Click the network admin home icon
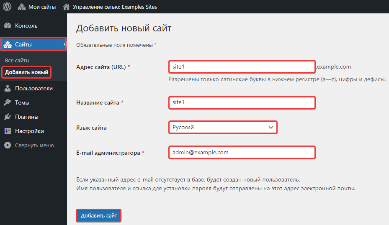This screenshot has width=389, height=225. coord(66,7)
